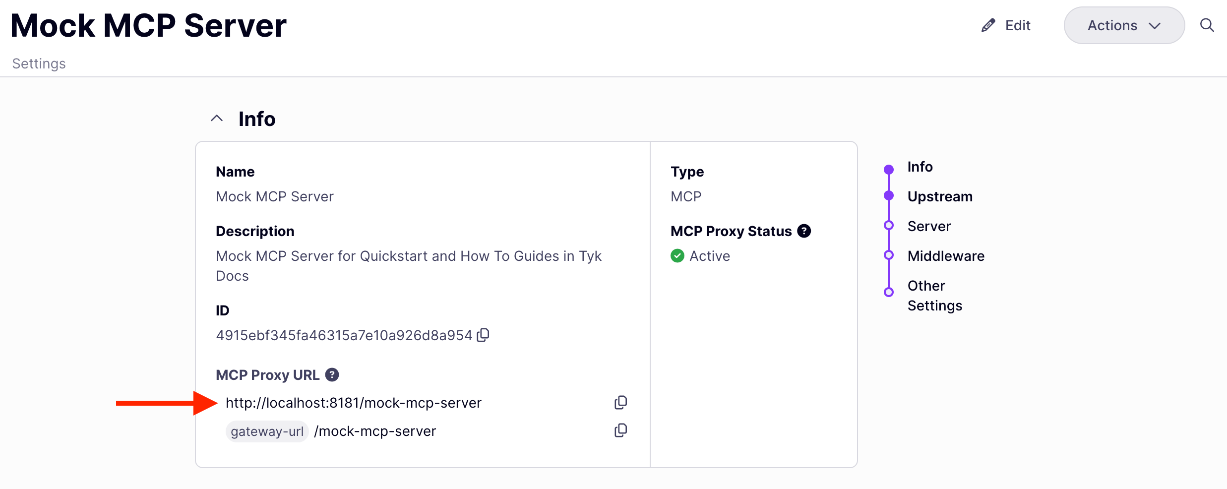
Task: Jump to Upstream section in sidebar
Action: coord(940,196)
